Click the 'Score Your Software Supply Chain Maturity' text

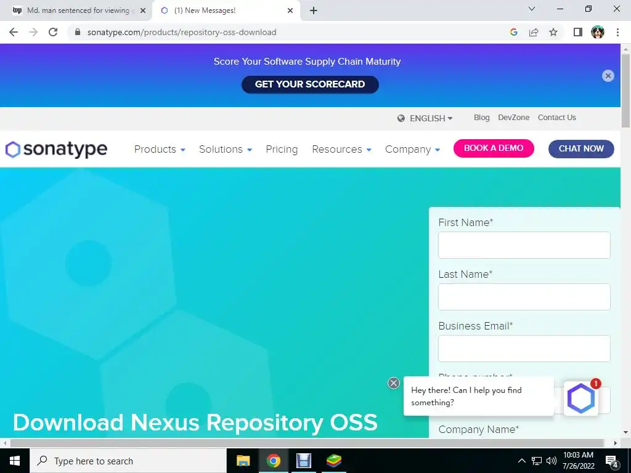coord(307,62)
